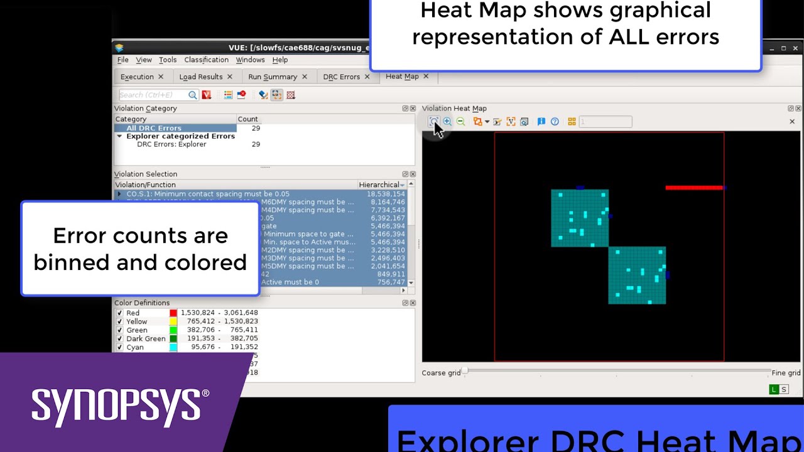Open the Windows menu

250,60
